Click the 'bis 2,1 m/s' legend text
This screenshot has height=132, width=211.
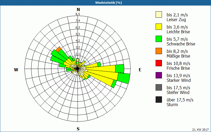click(177, 15)
